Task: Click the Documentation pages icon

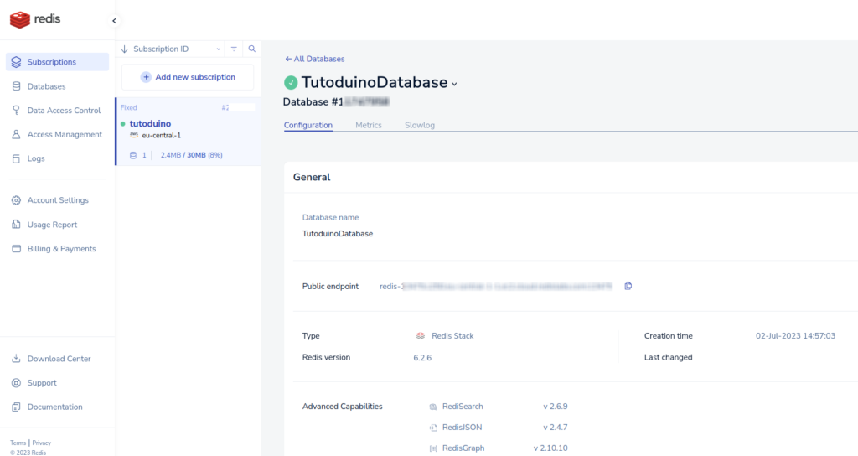Action: point(17,407)
